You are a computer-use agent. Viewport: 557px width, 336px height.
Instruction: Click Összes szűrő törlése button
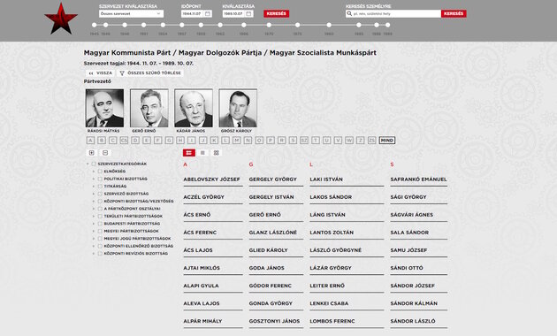coord(150,73)
